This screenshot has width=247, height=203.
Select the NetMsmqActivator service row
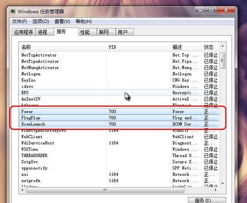[119, 68]
